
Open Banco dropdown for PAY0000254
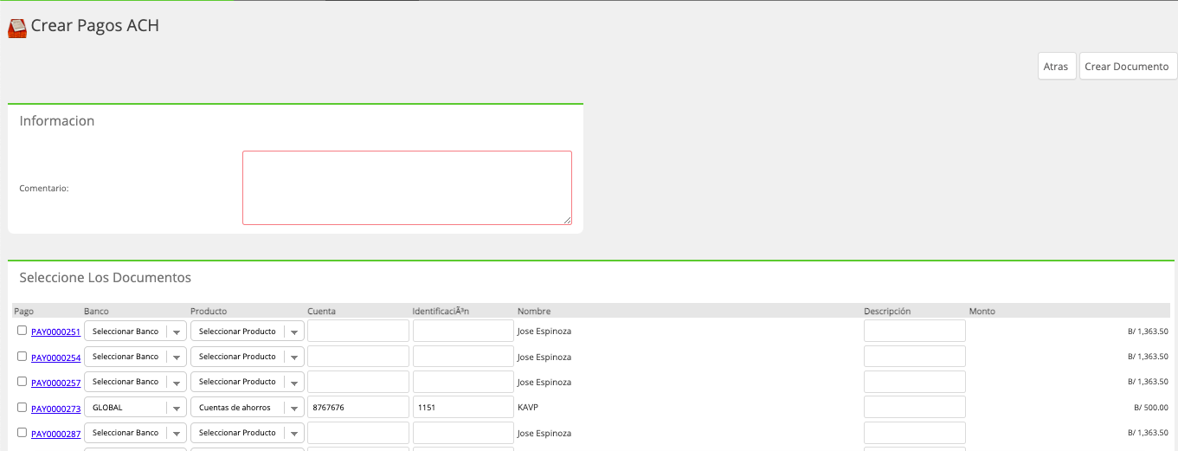point(135,357)
